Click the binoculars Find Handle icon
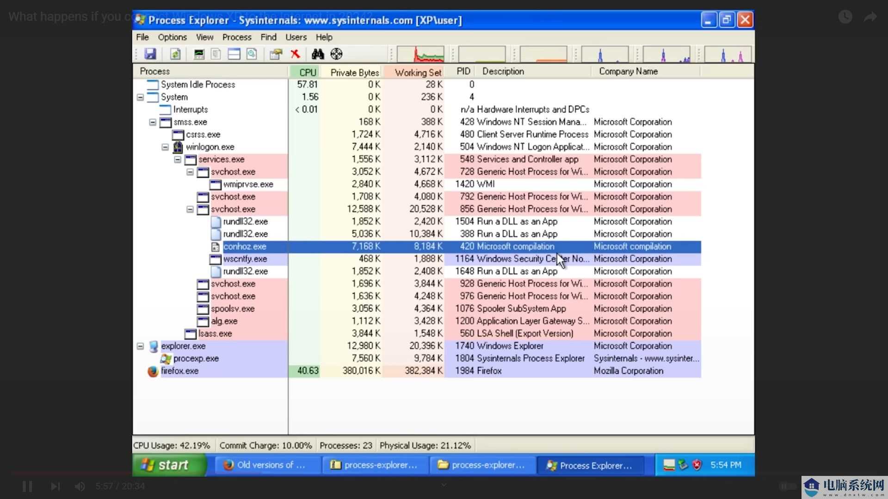This screenshot has width=888, height=499. click(x=318, y=54)
